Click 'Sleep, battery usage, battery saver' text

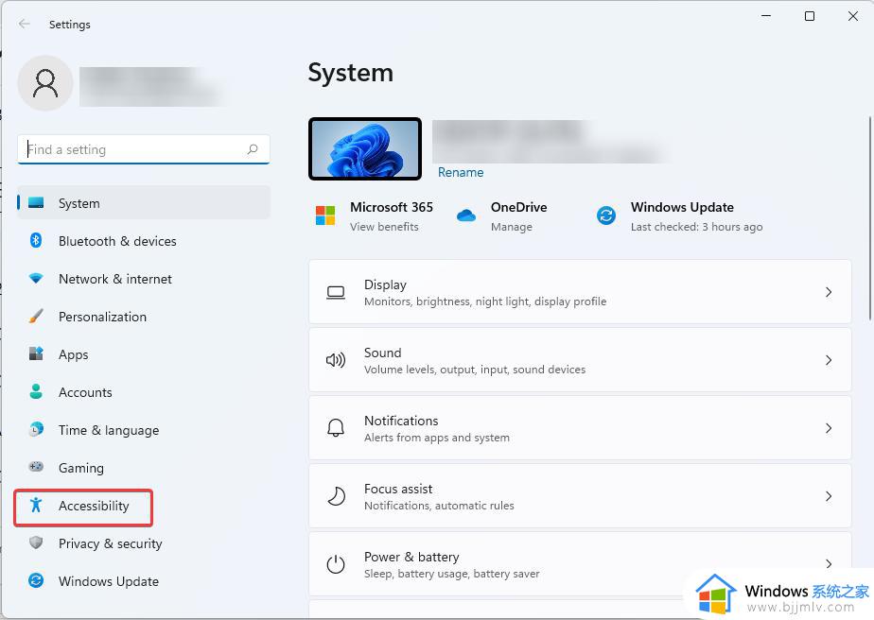tap(451, 574)
